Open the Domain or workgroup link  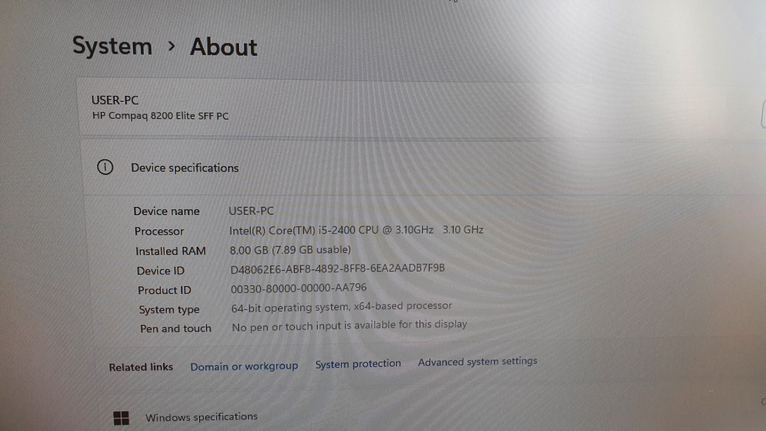pos(244,366)
